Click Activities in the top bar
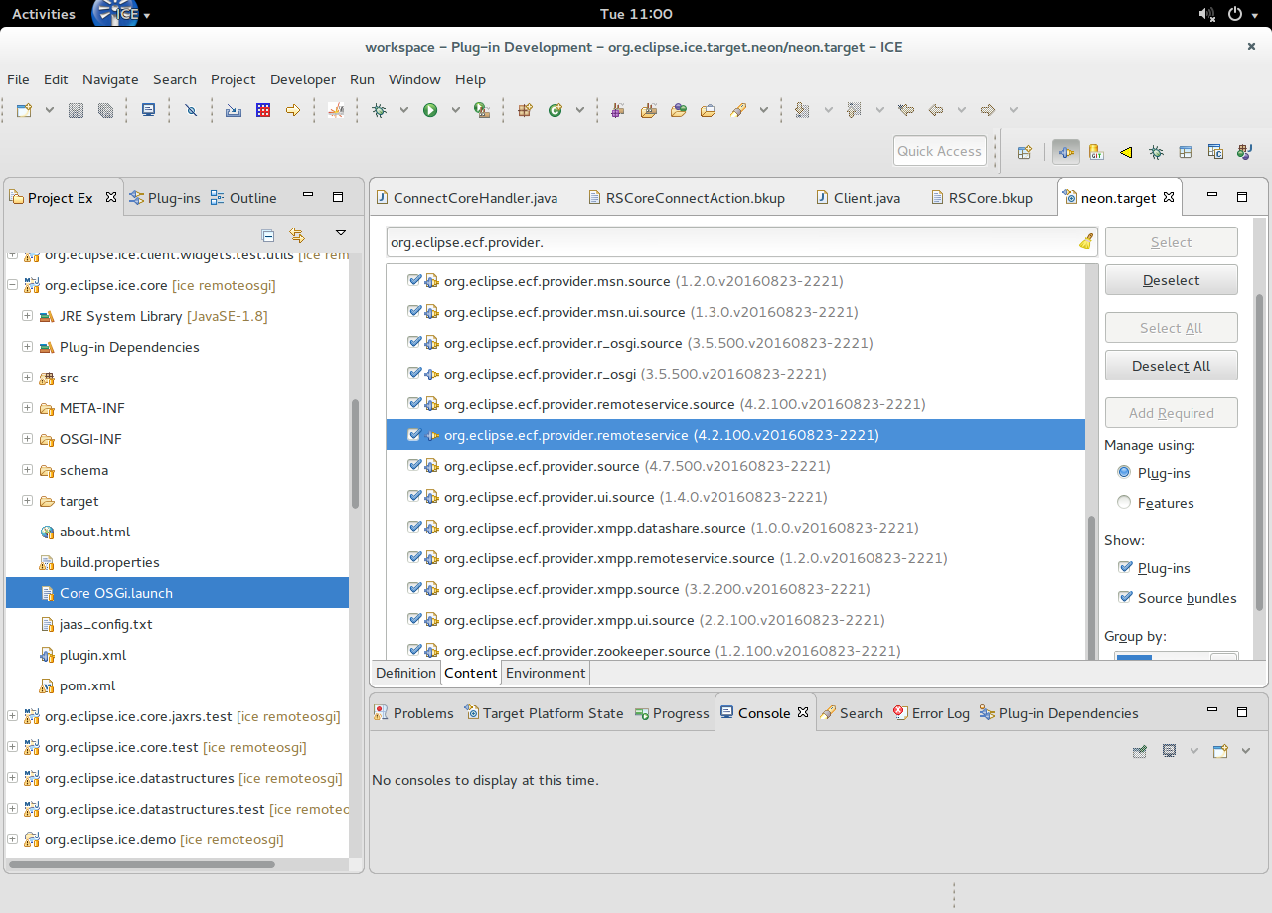1272x913 pixels. pyautogui.click(x=44, y=14)
